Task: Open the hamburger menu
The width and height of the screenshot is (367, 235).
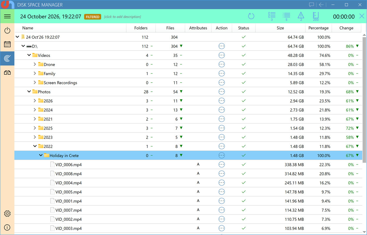Action: click(7, 16)
